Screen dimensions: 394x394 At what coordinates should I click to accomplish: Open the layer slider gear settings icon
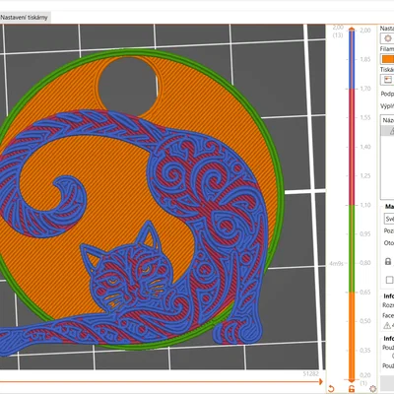pyautogui.click(x=372, y=389)
